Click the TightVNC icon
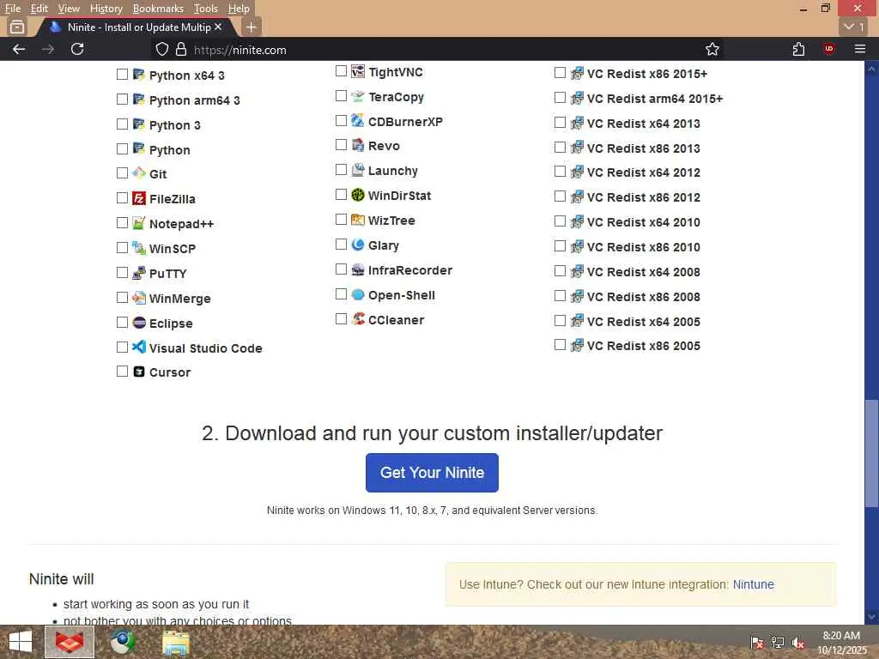Image resolution: width=879 pixels, height=659 pixels. click(x=358, y=71)
